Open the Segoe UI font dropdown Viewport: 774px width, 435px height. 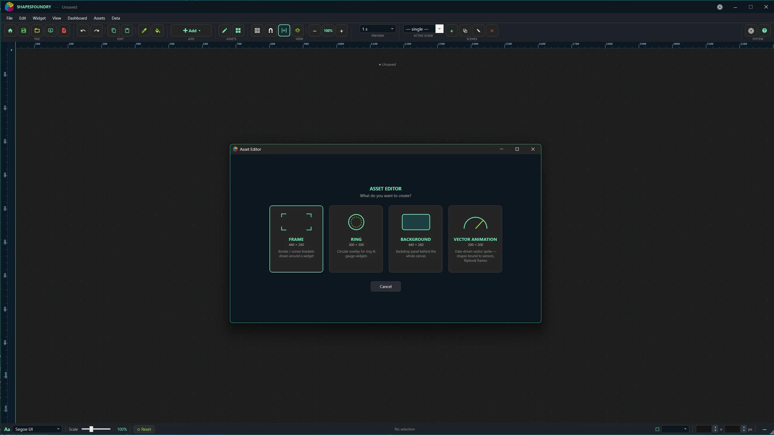pyautogui.click(x=37, y=429)
